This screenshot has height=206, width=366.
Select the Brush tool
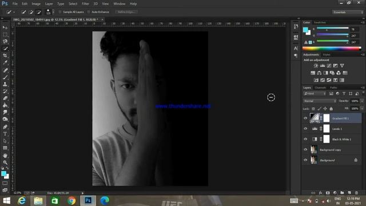click(5, 77)
